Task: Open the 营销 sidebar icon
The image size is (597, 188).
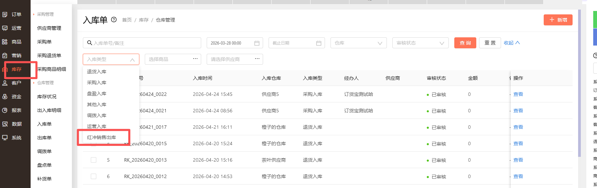Action: coord(5,55)
